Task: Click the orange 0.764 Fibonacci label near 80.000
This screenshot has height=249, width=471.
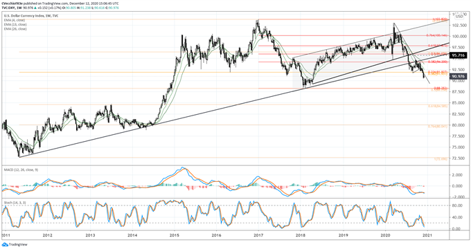Action: click(x=438, y=127)
